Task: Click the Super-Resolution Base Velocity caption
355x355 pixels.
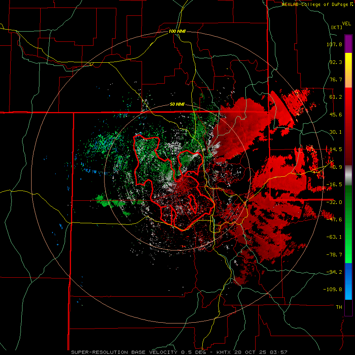Action: tap(179, 352)
